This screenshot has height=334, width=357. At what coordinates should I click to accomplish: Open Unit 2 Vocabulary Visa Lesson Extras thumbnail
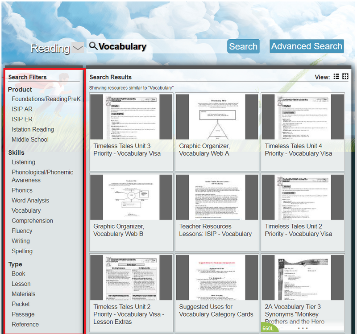(131, 277)
